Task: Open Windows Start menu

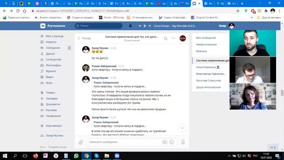Action: pos(5,156)
